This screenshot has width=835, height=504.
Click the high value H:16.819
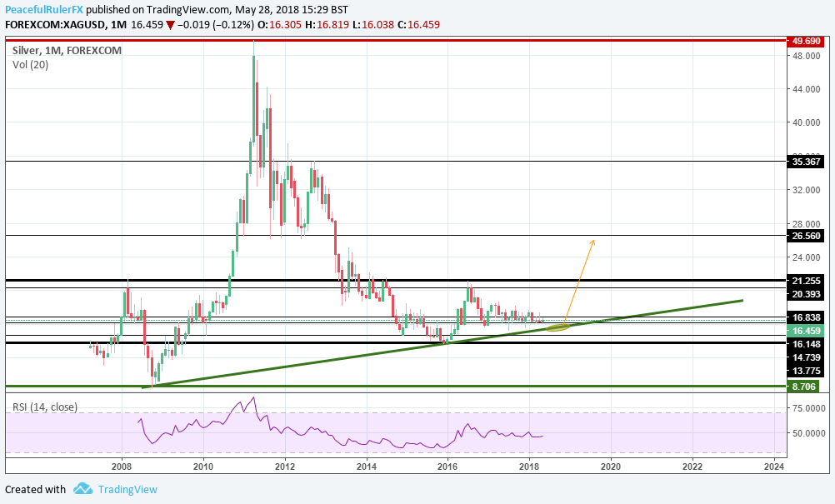pyautogui.click(x=327, y=24)
